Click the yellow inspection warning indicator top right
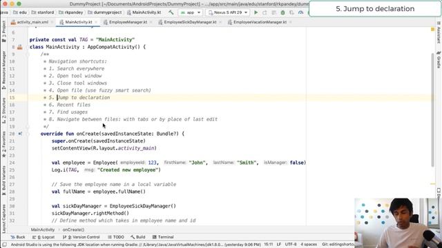This screenshot has height=248, width=442. pos(433,29)
